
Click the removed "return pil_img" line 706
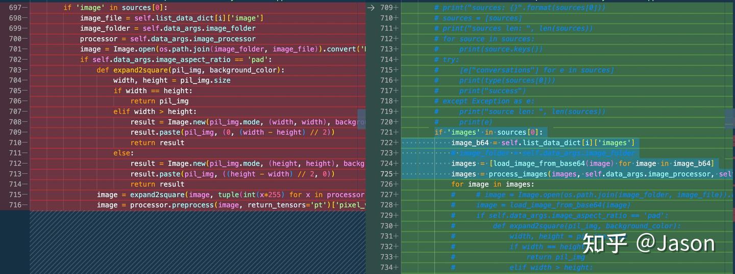tap(159, 101)
